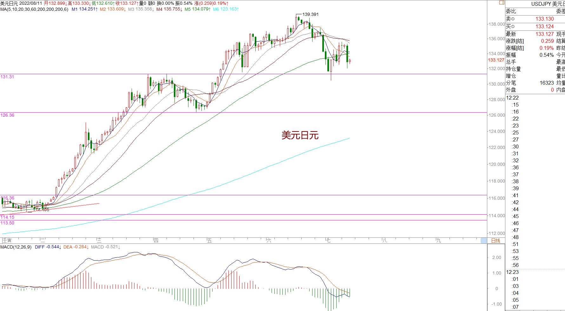Viewport: 565px width, 311px height.
Task: Click the DEA -0.284 value
Action: (76, 247)
